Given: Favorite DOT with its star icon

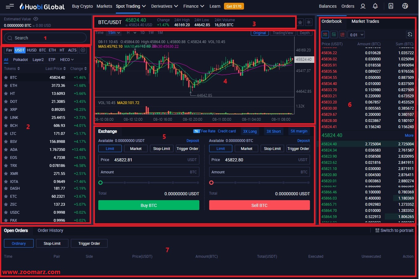Looking at the screenshot, I should [x=6, y=102].
